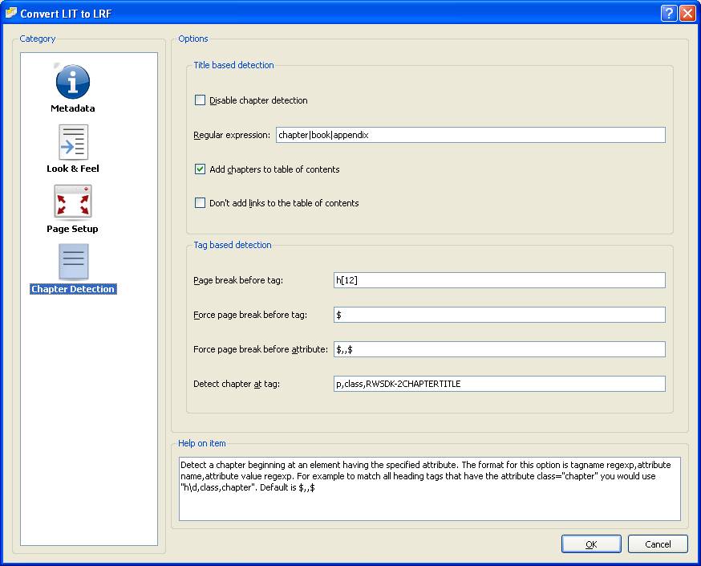The height and width of the screenshot is (566, 701).
Task: Tick the Disable chapter detection checkbox
Action: tap(200, 100)
